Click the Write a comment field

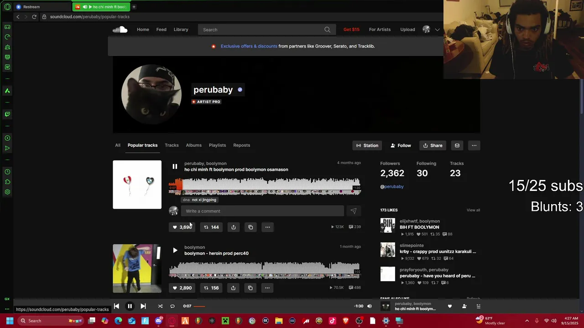262,211
